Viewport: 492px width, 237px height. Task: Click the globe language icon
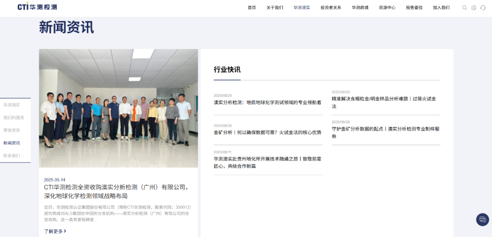tap(474, 8)
